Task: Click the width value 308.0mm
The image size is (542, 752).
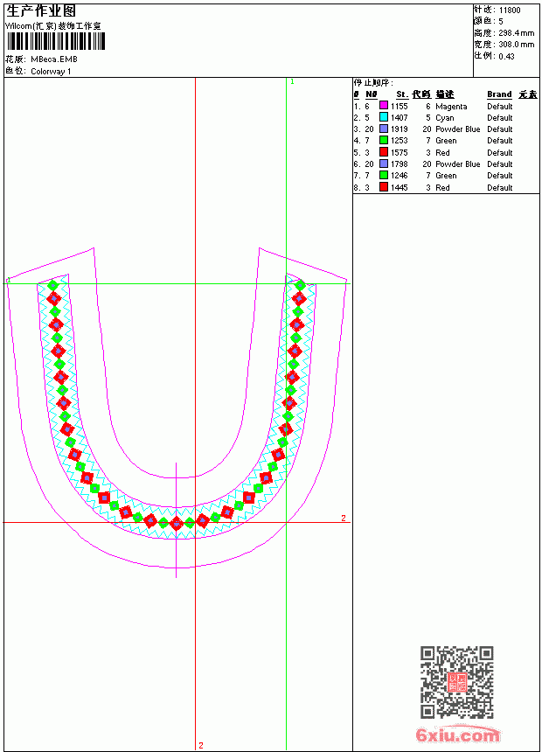Action: pos(516,45)
